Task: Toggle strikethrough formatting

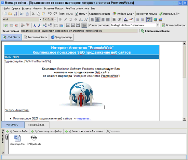Action: pyautogui.click(x=76, y=19)
